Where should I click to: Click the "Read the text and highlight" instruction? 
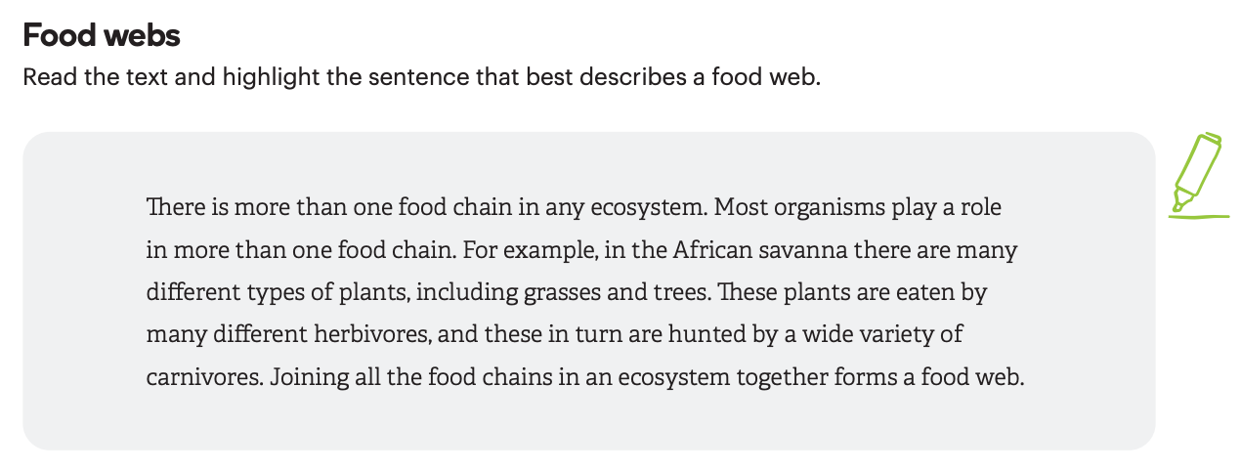[x=421, y=76]
